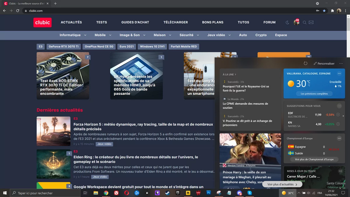This screenshot has width=350, height=197.
Task: Click the Clubic red logo
Action: (43, 22)
